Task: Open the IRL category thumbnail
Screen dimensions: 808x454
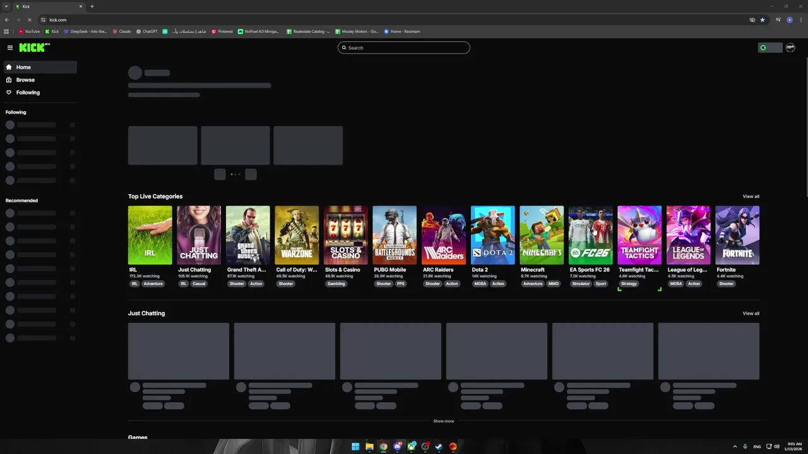Action: [150, 235]
